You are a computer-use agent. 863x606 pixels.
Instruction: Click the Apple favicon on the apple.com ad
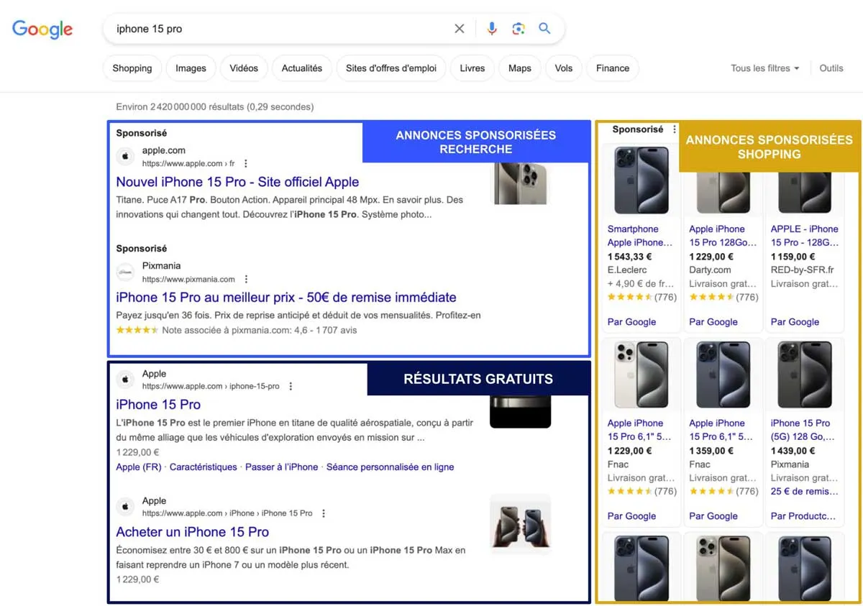tap(125, 155)
